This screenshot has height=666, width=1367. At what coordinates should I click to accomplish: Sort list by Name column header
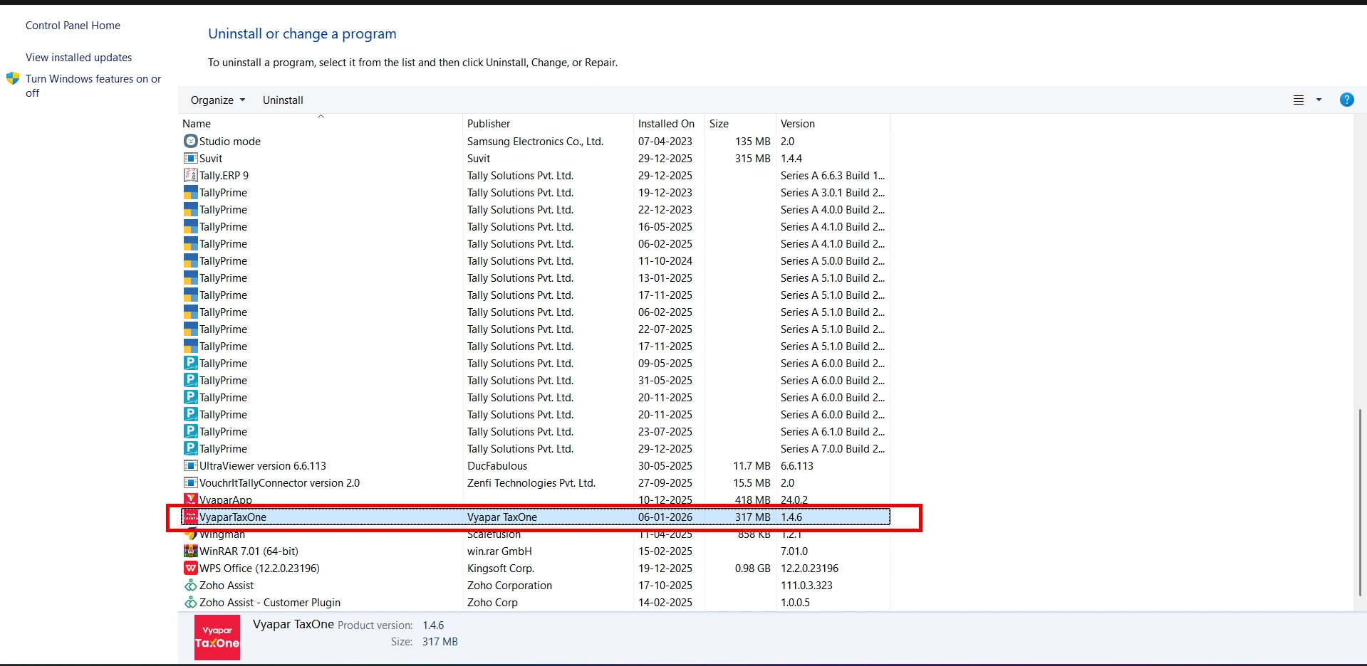point(197,124)
